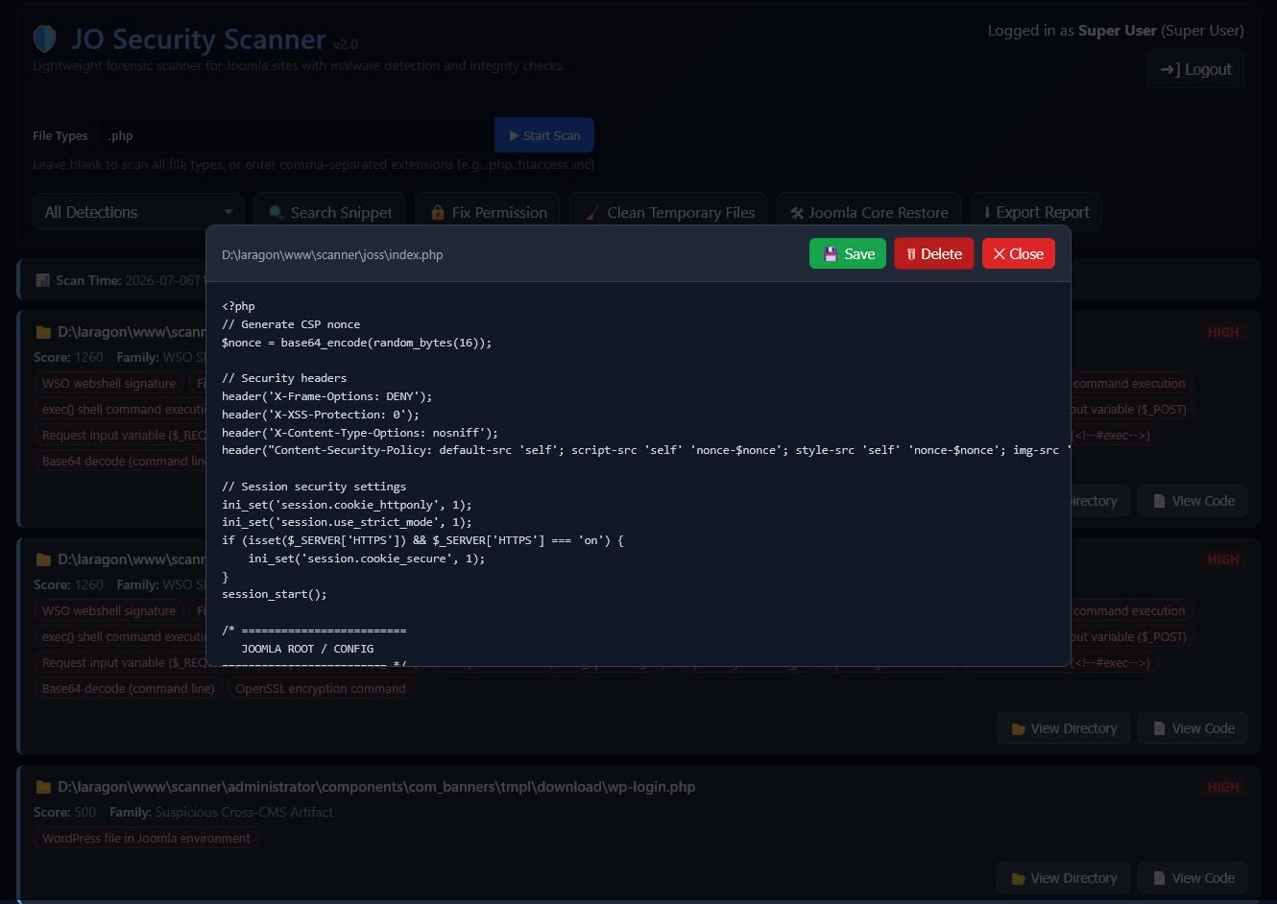Click the Logout arrow icon
The width and height of the screenshot is (1277, 904).
tap(1170, 69)
